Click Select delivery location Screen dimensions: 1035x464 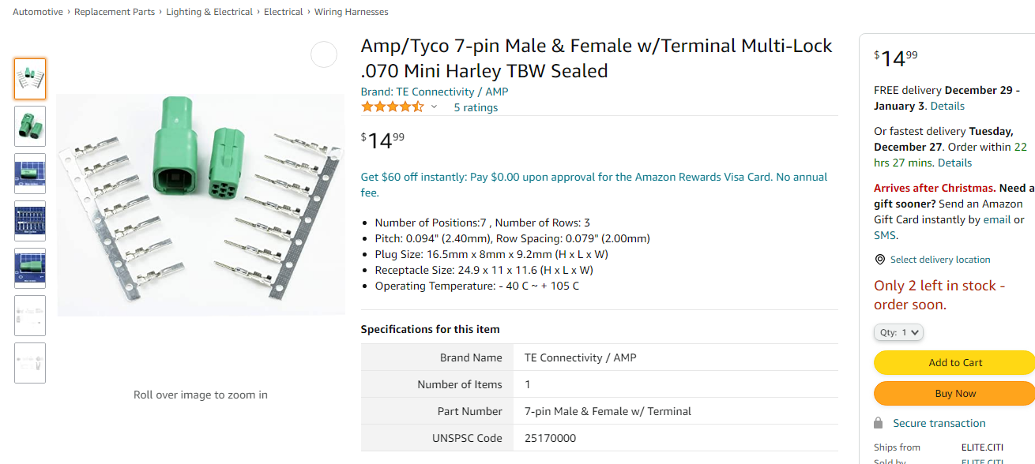pos(939,259)
